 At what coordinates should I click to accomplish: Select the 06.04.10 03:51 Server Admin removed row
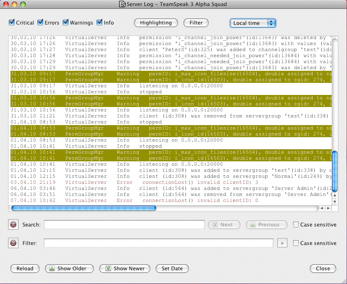coord(171,194)
